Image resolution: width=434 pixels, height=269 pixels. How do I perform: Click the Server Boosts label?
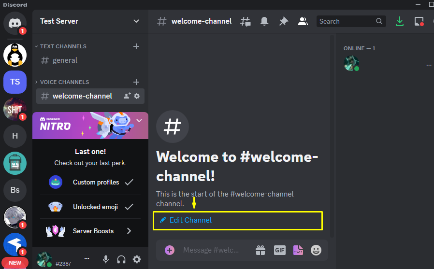(93, 231)
